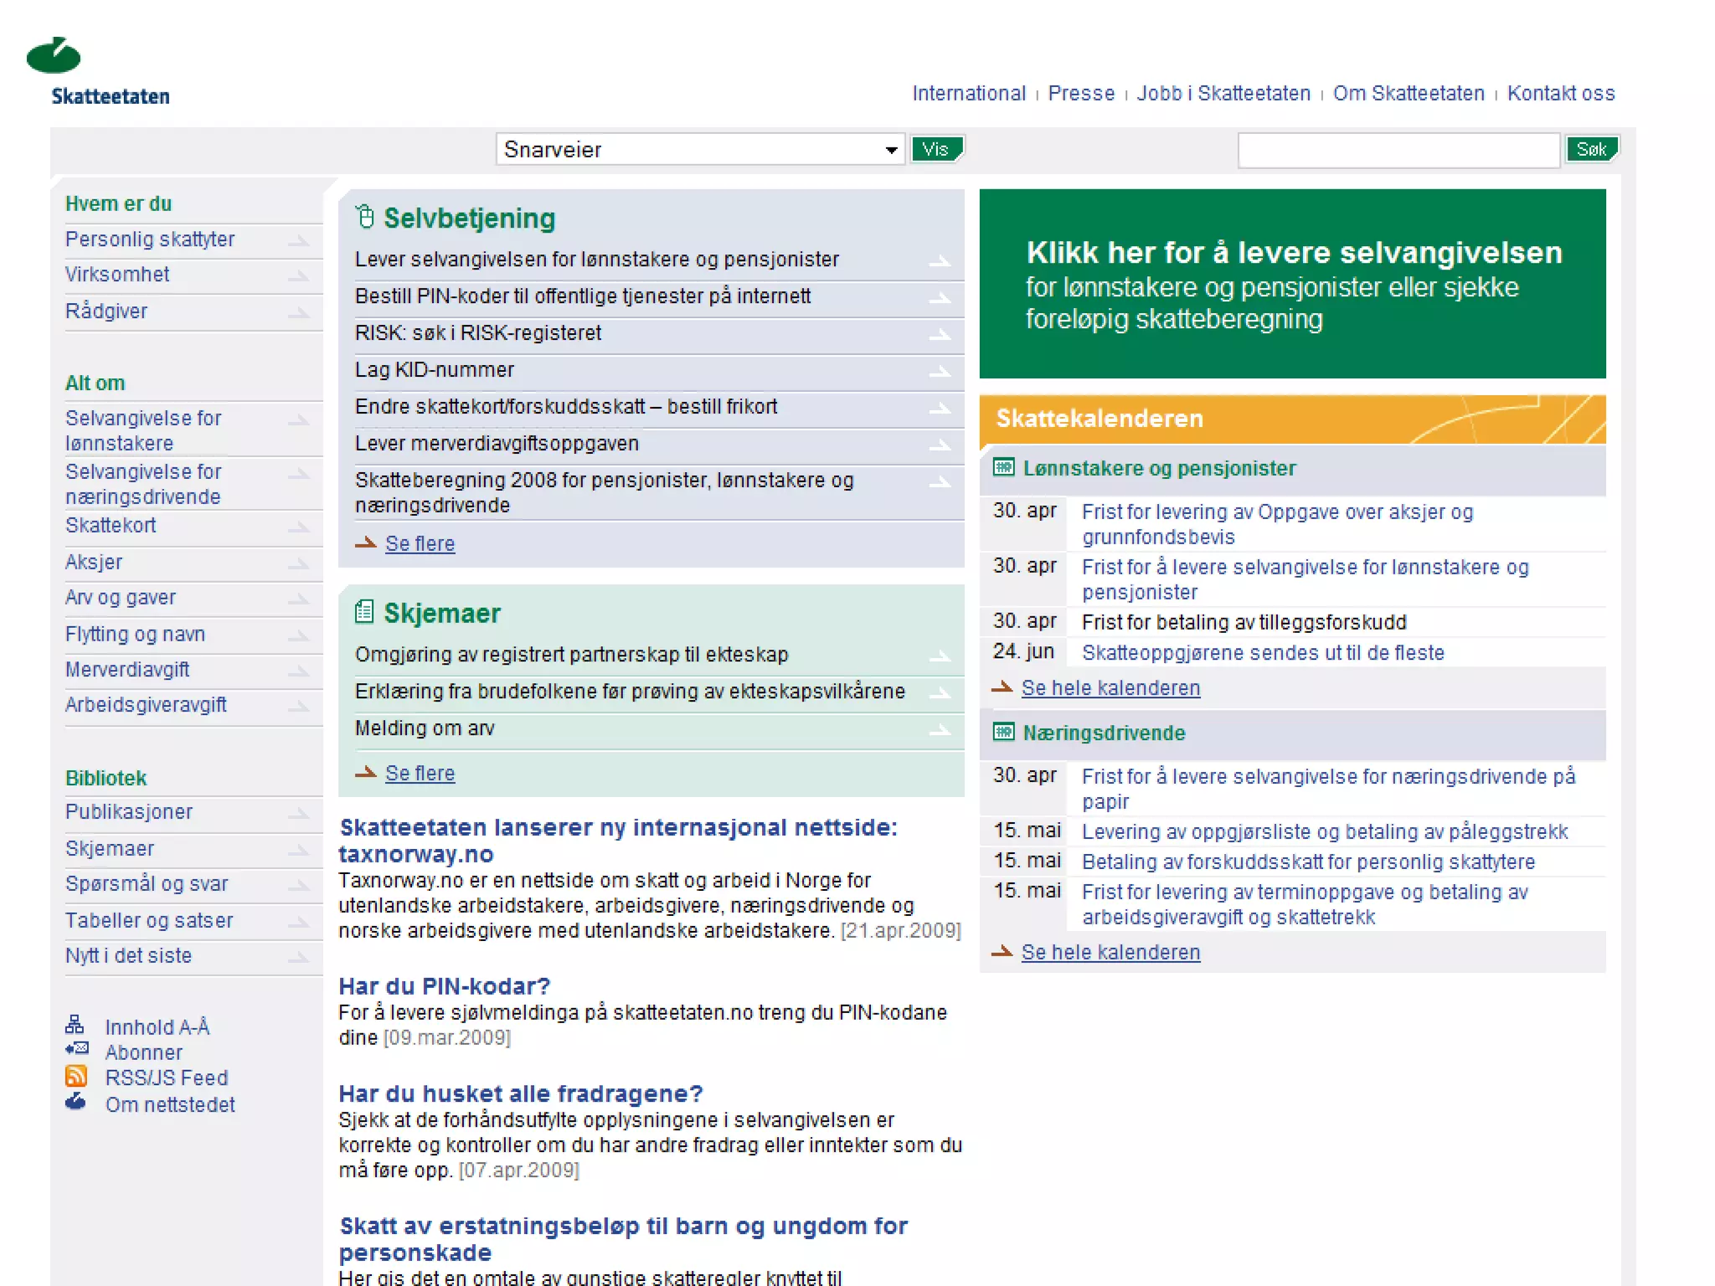Click calendar icon beside Lønnstakere og pensjonister
Viewport: 1715px width, 1286px height.
1003,467
